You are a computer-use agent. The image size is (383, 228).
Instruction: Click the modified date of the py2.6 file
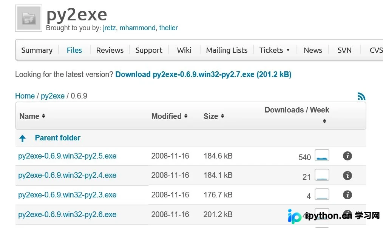point(170,214)
